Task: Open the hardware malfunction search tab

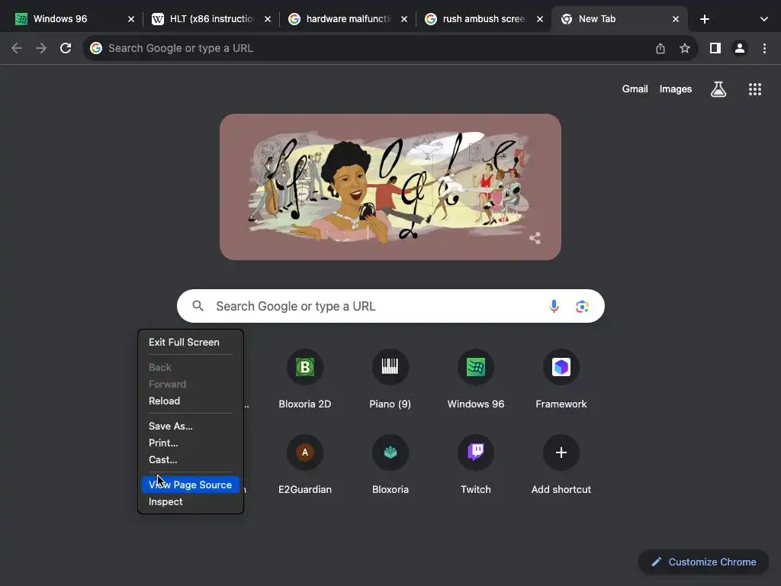Action: [x=347, y=19]
